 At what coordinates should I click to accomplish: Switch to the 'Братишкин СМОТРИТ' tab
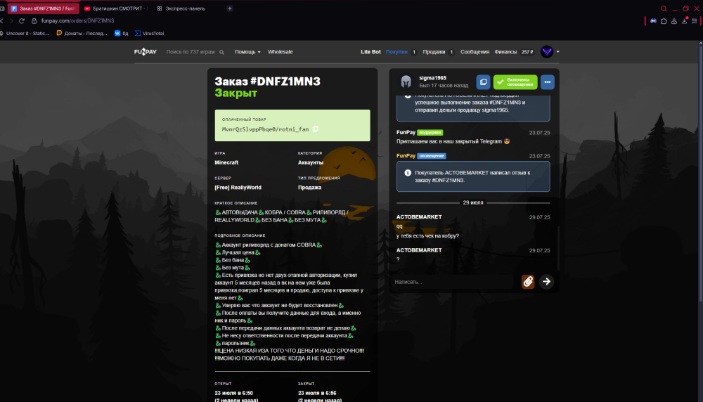coord(116,8)
